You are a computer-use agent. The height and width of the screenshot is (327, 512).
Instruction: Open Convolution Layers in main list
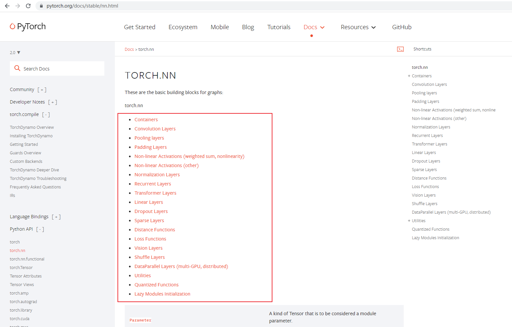click(155, 129)
